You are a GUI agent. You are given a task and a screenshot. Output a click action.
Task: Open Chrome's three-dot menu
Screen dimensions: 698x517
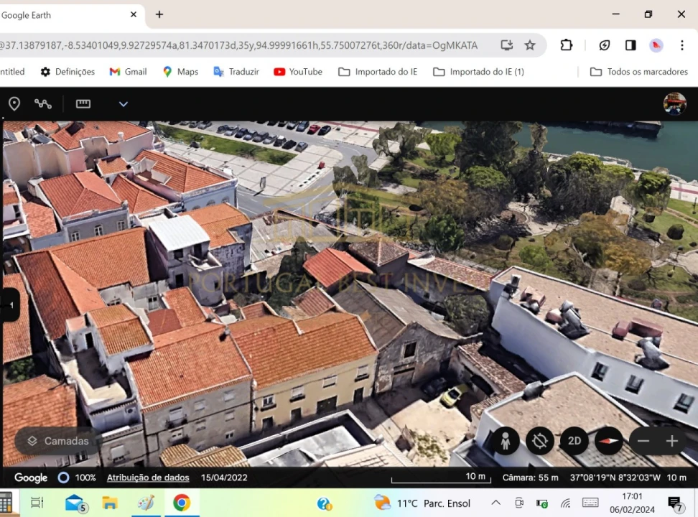pyautogui.click(x=681, y=45)
